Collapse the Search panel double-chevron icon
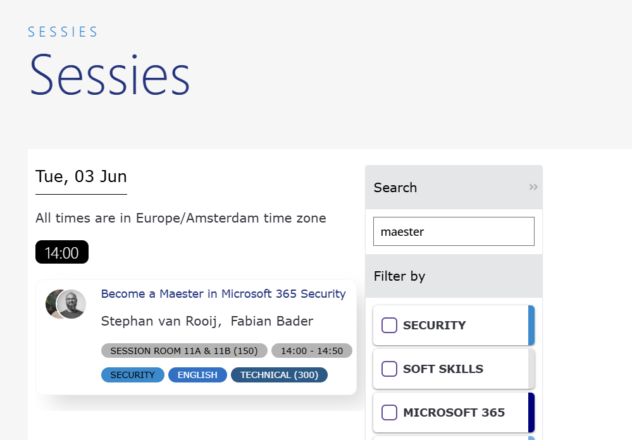This screenshot has height=440, width=632. tap(533, 187)
